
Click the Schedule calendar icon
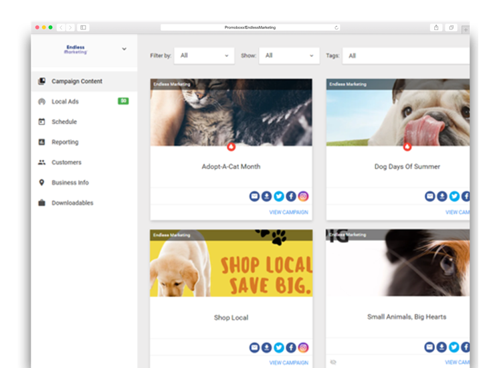click(x=41, y=122)
